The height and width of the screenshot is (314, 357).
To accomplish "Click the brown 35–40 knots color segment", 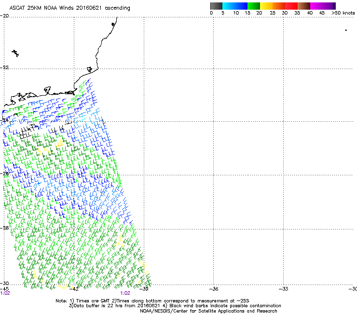I will point(304,6).
